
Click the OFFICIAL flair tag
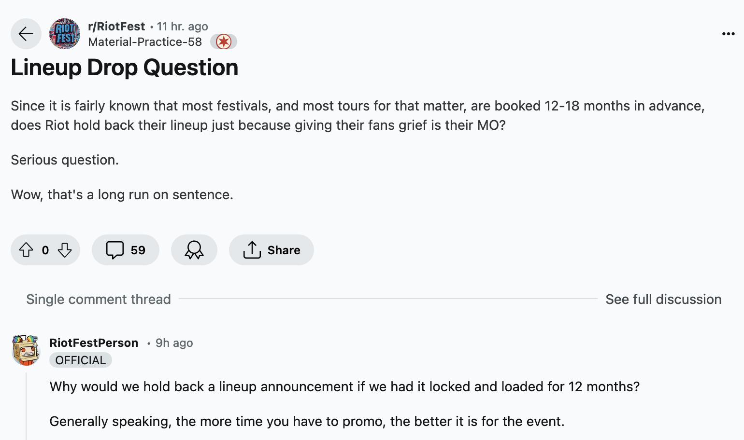click(81, 360)
